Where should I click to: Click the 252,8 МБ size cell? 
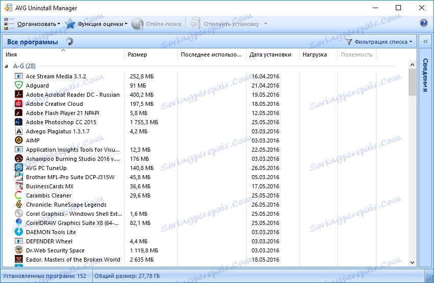142,76
